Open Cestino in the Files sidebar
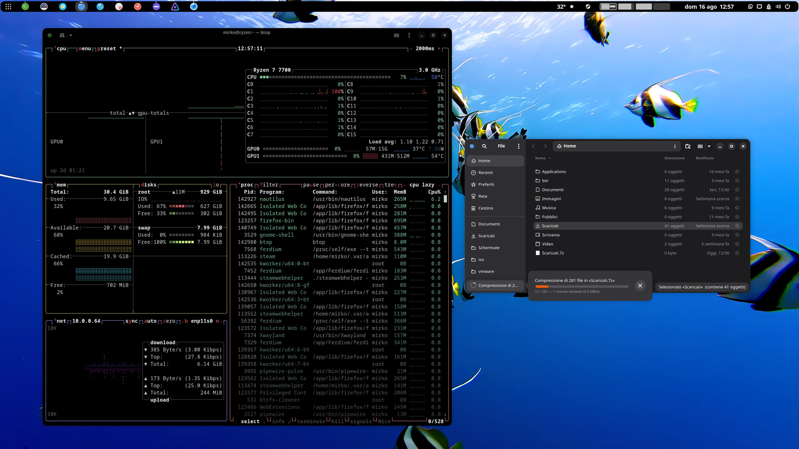This screenshot has width=799, height=449. tap(495, 208)
